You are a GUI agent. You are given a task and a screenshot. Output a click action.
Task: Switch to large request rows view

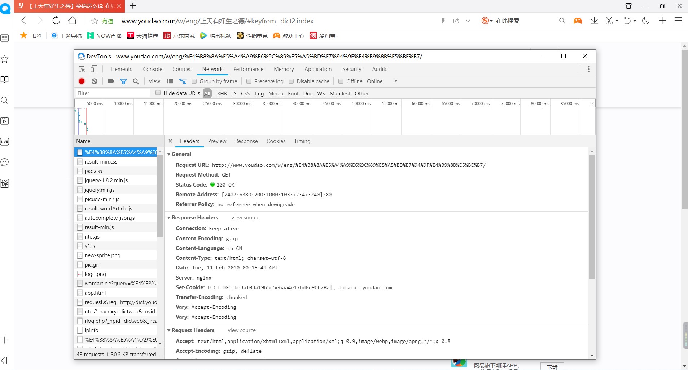pos(170,81)
